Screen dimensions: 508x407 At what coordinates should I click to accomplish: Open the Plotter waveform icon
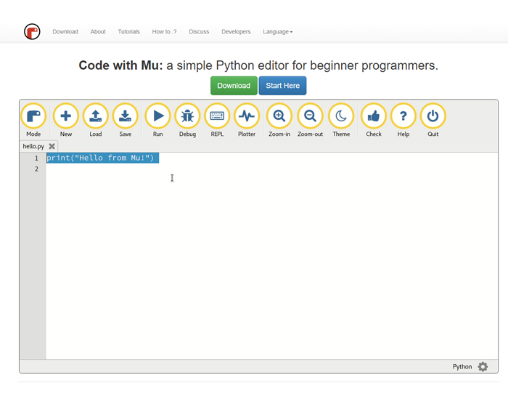tap(247, 116)
